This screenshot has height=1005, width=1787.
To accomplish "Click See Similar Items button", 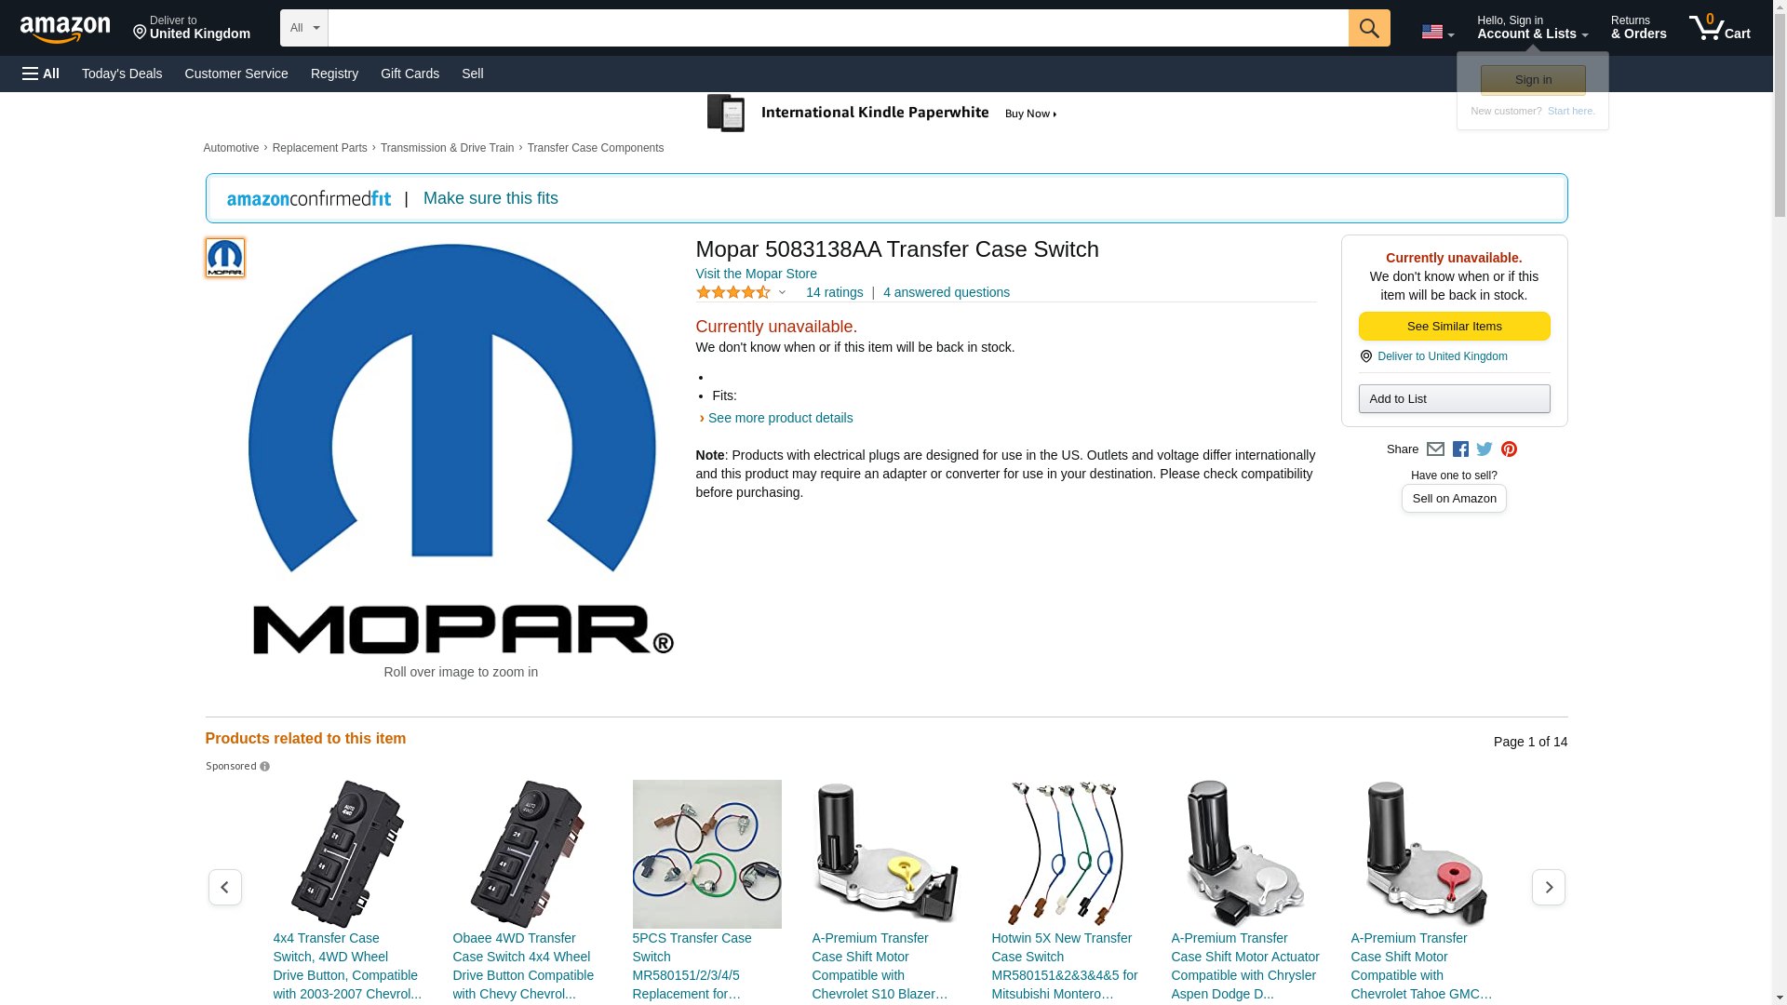I will click(x=1454, y=327).
